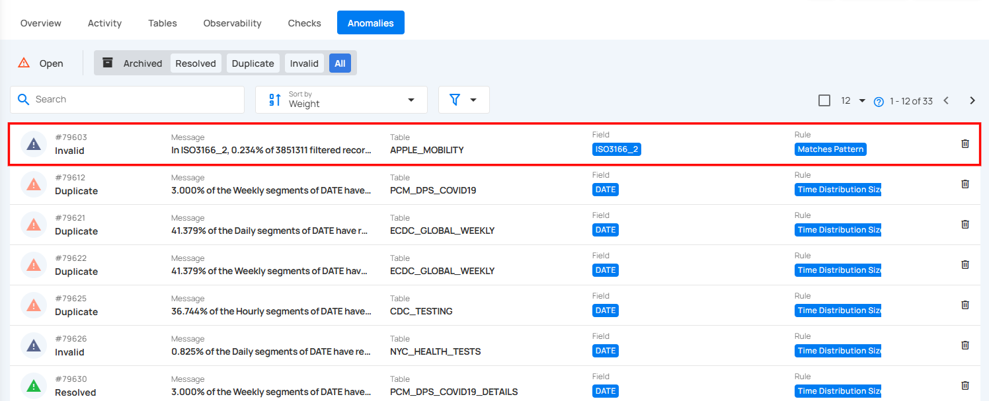Show Open anomalies
The height and width of the screenshot is (401, 989).
pos(41,63)
